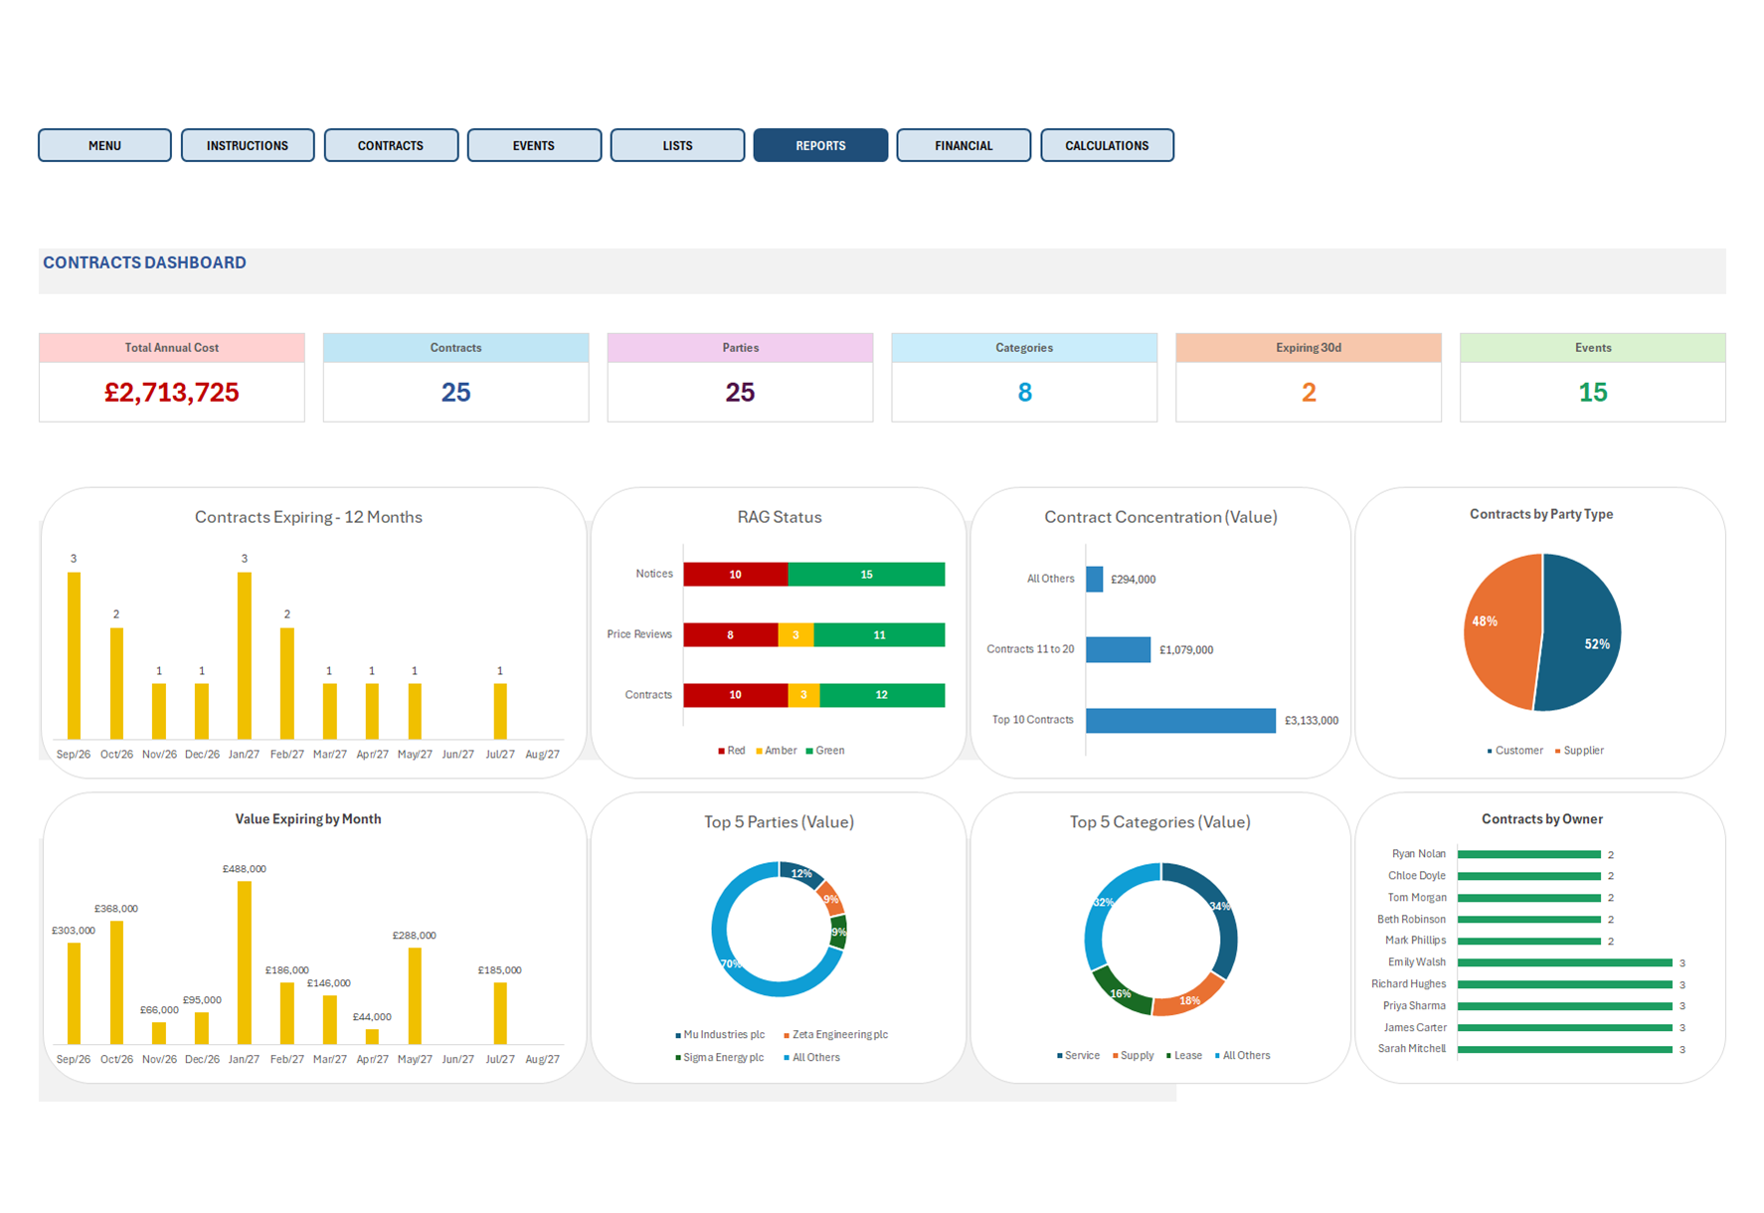This screenshot has width=1764, height=1213.
Task: Click the Contracts KPI card header
Action: 455,348
